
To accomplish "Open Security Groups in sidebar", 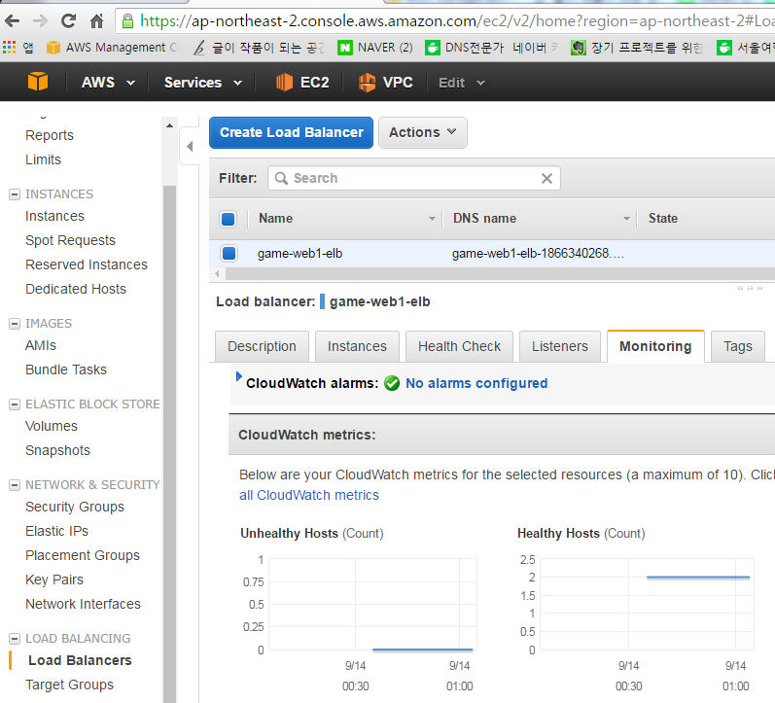I will point(75,507).
